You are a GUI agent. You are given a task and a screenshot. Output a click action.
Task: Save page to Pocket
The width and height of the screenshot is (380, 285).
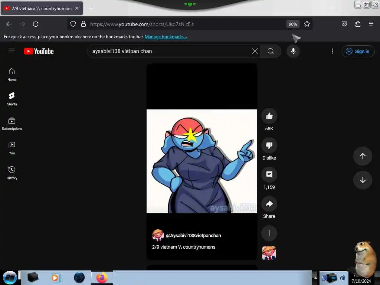[x=344, y=24]
